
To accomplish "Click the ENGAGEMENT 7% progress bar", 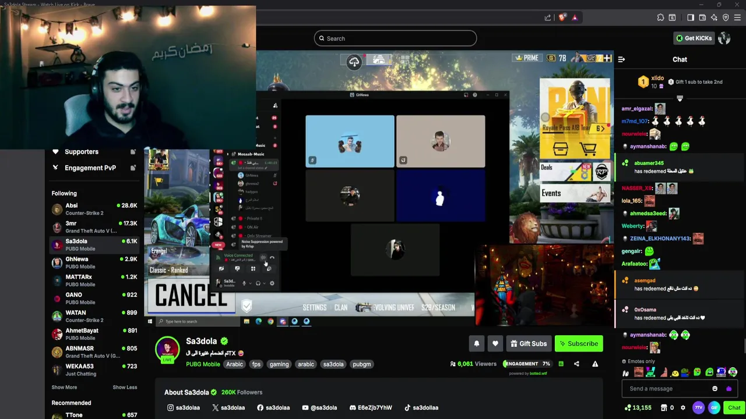I will [527, 364].
